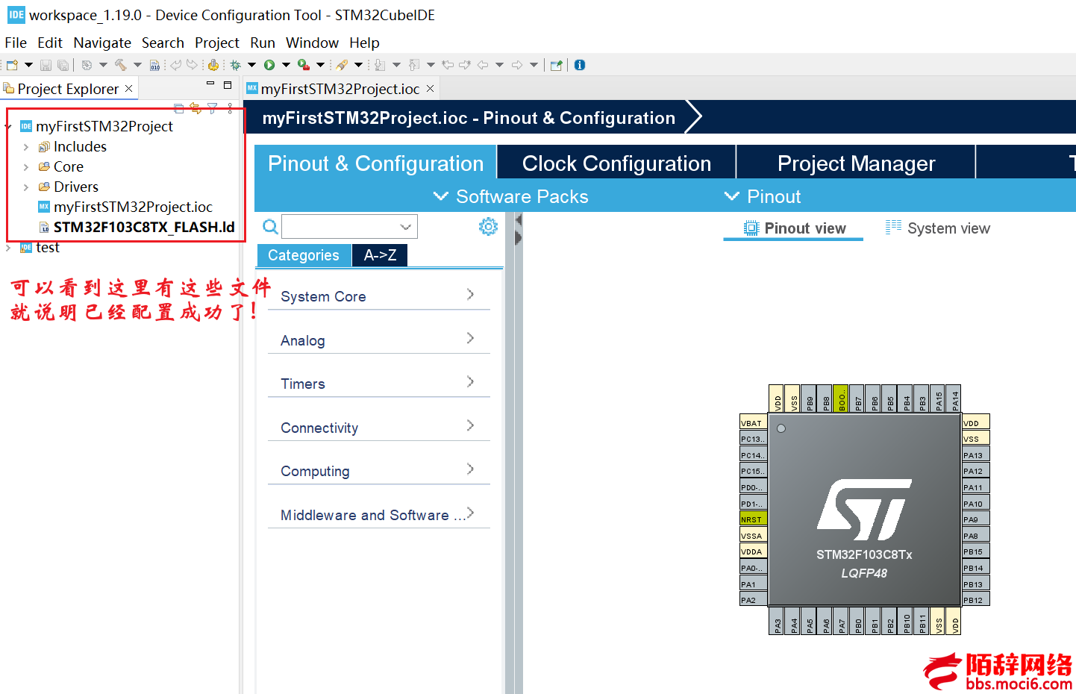This screenshot has width=1076, height=694.
Task: Open the Software Packs dropdown
Action: [x=510, y=196]
